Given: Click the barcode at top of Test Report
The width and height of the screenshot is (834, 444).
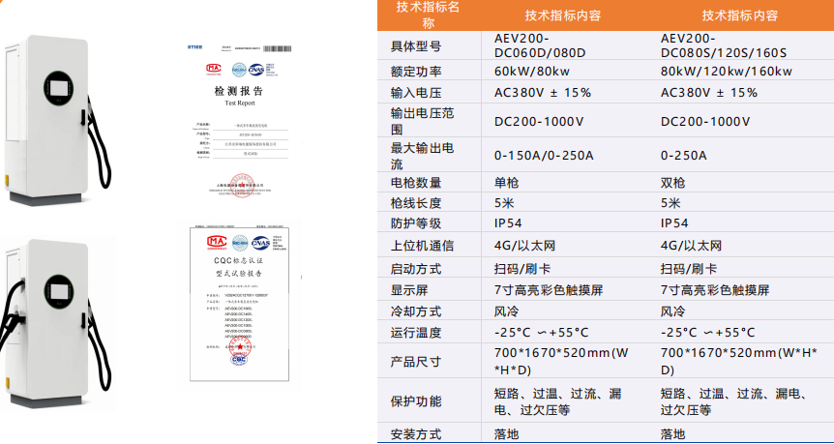Looking at the screenshot, I should click(x=275, y=47).
